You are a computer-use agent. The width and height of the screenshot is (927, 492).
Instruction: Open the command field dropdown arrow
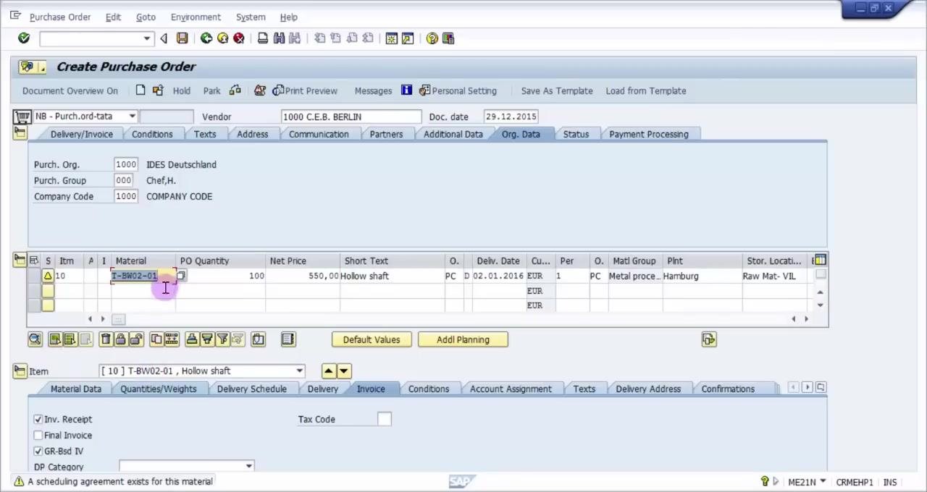tap(147, 38)
